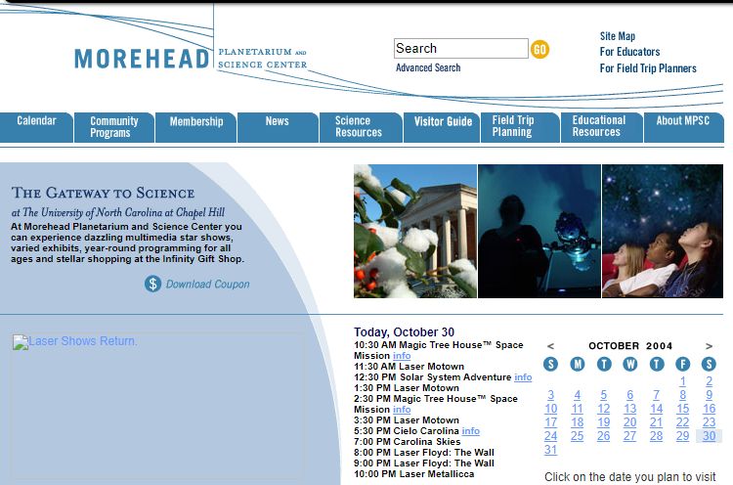Click the OCTOBER 2004 calendar title

630,346
